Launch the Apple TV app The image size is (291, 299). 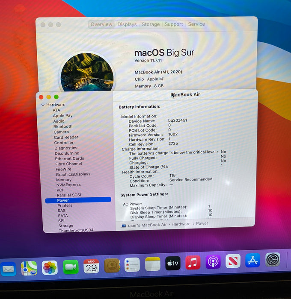tap(173, 263)
